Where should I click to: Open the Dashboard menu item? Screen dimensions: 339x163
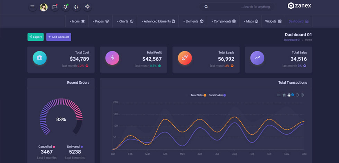coord(299,21)
